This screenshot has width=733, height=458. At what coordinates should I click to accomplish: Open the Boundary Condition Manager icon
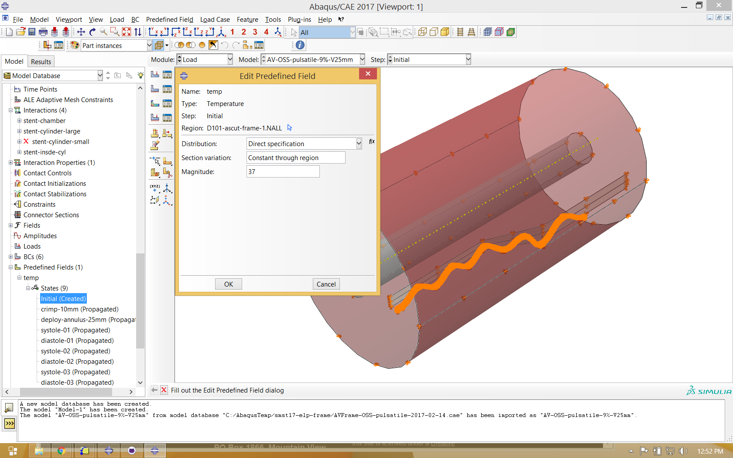(167, 89)
